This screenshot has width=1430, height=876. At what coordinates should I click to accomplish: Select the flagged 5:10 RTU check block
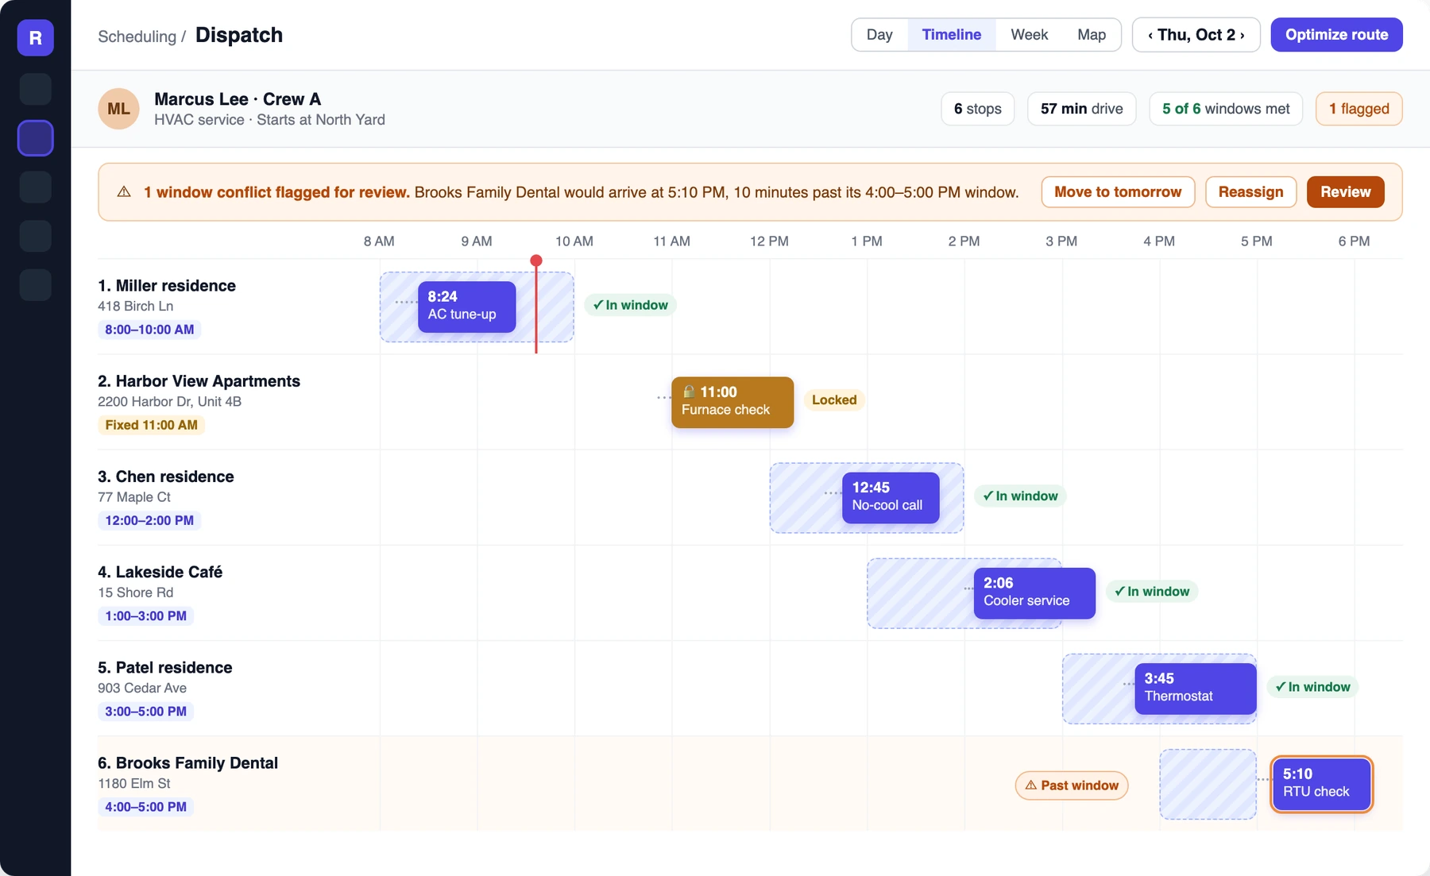pos(1321,784)
